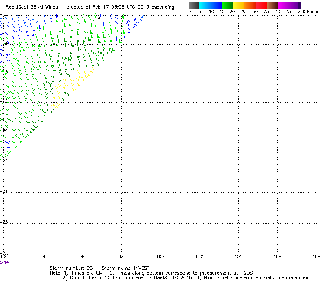Click the '-24' latitude axis label
This screenshot has height=281, width=320.
4,192
